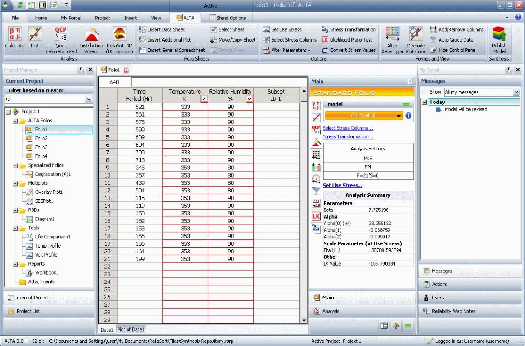The height and width of the screenshot is (346, 525).
Task: Switch to the Sheet Options tab
Action: coord(227,18)
